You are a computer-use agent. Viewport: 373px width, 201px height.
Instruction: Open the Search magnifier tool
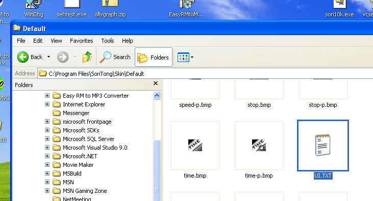pyautogui.click(x=115, y=57)
